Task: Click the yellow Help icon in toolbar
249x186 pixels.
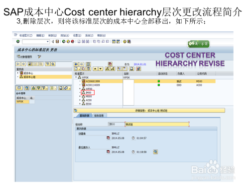Action: coord(124,42)
